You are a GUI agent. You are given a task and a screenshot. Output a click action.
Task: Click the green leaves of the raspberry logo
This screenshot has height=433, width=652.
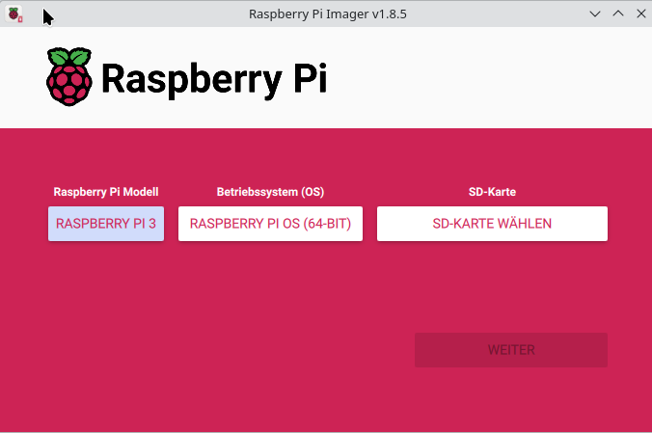(x=68, y=57)
